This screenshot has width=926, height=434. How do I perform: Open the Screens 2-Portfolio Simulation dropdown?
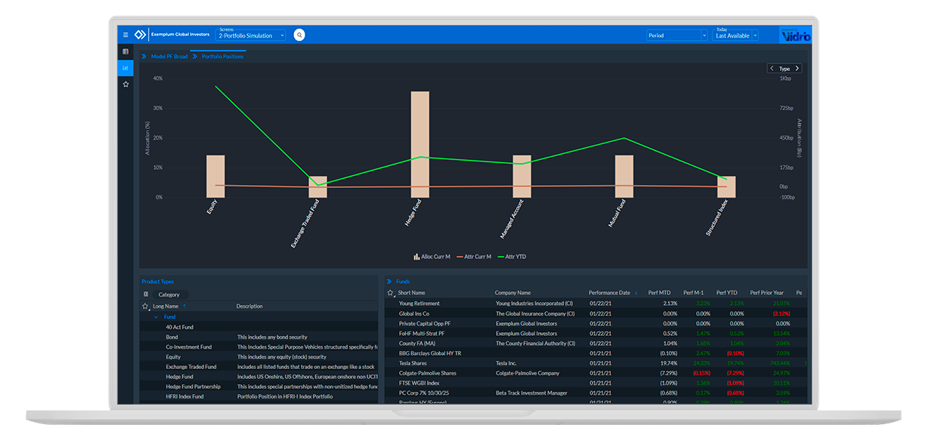[251, 35]
